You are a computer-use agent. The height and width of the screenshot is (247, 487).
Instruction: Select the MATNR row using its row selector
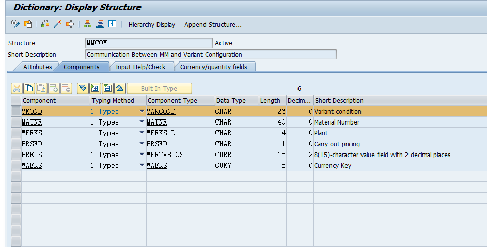(16, 122)
